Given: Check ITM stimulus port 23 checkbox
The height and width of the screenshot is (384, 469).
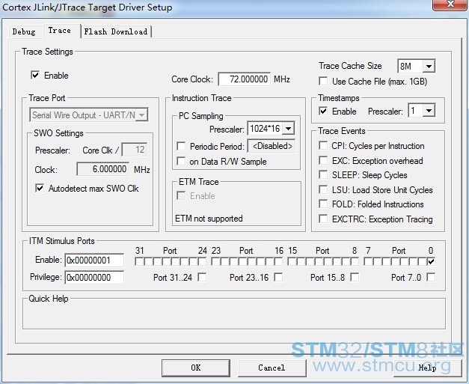Looking at the screenshot, I should point(215,261).
